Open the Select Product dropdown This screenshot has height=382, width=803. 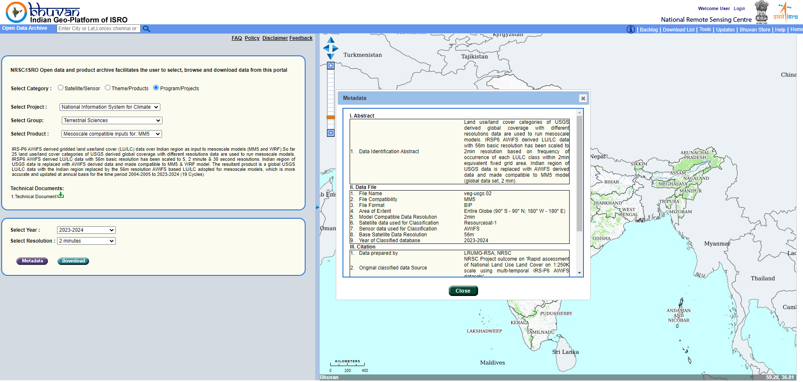click(x=112, y=134)
